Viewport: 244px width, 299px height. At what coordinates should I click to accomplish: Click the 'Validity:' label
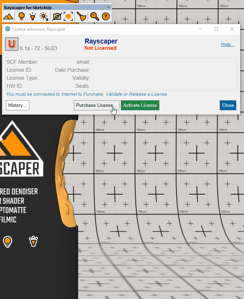point(81,78)
